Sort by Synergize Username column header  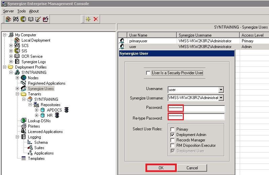coord(208,35)
